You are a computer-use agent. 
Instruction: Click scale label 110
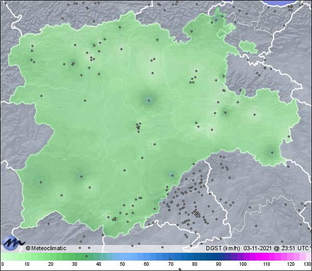(267, 264)
